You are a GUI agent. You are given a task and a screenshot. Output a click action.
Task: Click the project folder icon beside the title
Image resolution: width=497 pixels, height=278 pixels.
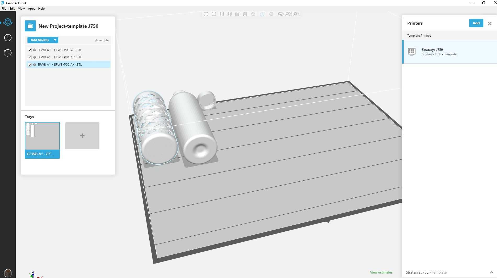[30, 26]
